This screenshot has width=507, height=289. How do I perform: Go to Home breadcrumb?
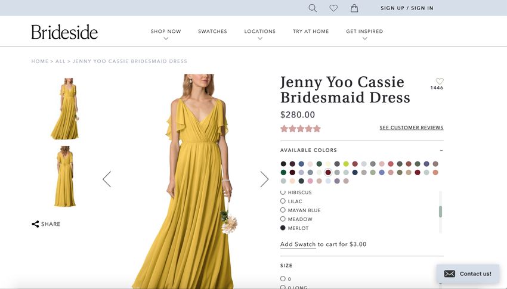click(40, 61)
